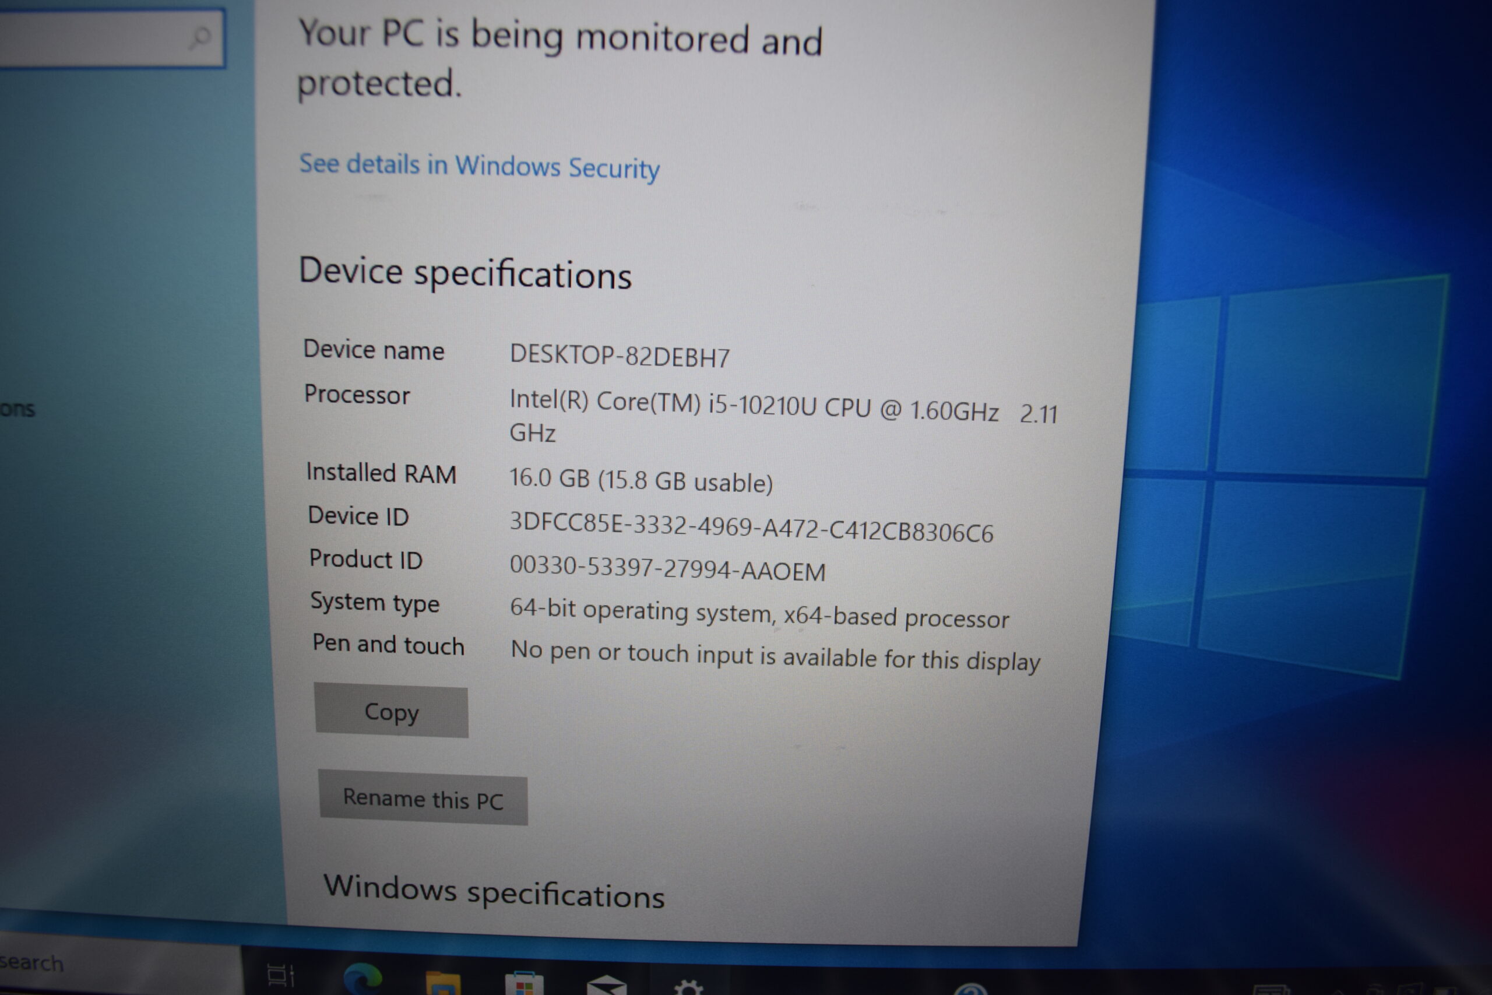1492x995 pixels.
Task: Click the Settings gear taskbar icon
Action: pyautogui.click(x=689, y=988)
